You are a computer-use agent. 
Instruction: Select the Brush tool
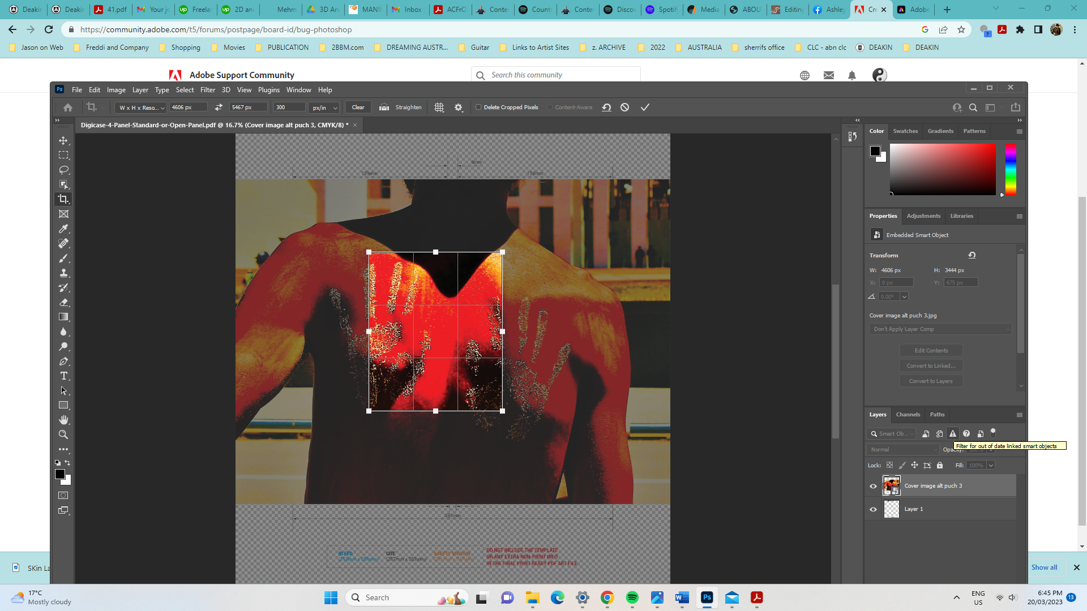[x=63, y=258]
